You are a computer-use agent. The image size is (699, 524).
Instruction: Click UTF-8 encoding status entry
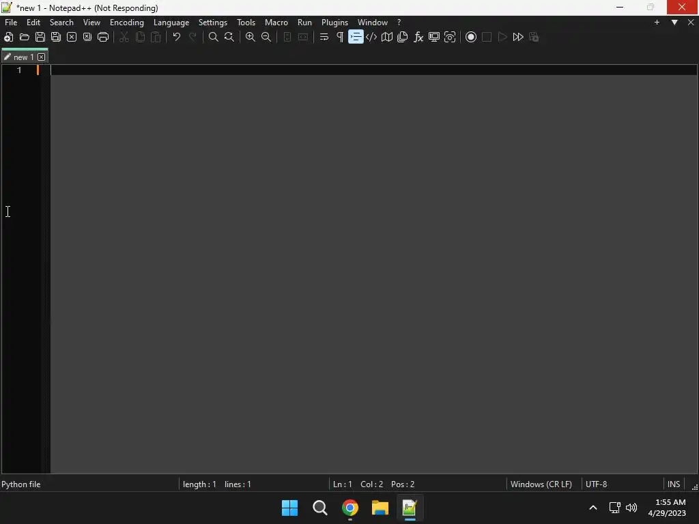pos(597,484)
